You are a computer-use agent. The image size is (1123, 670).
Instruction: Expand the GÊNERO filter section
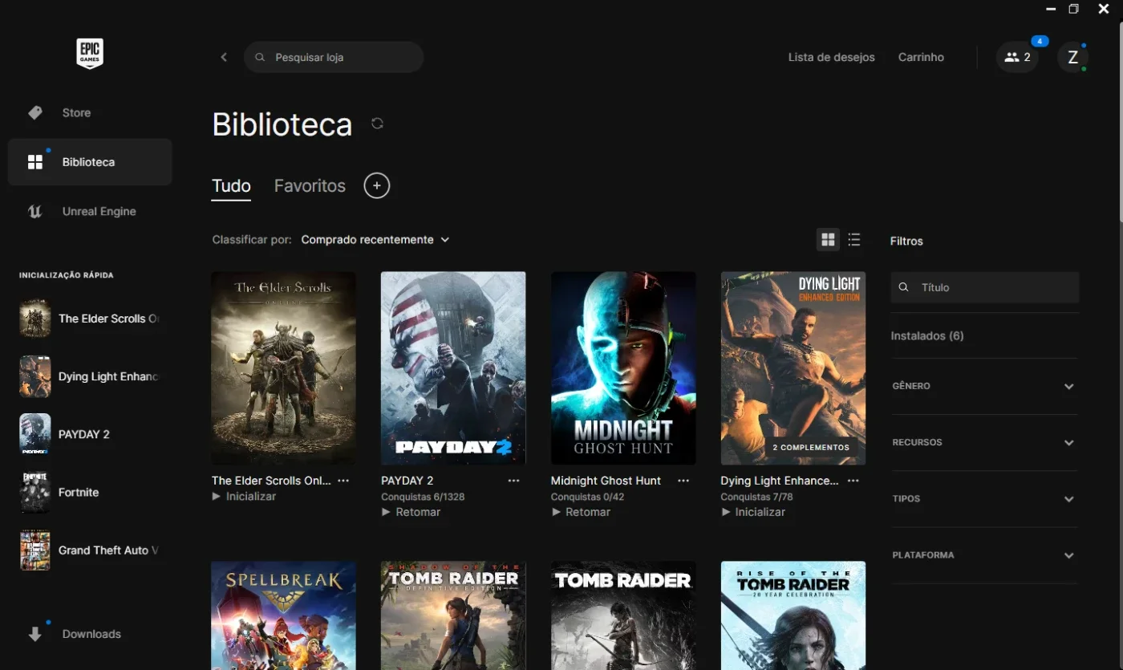pos(984,386)
